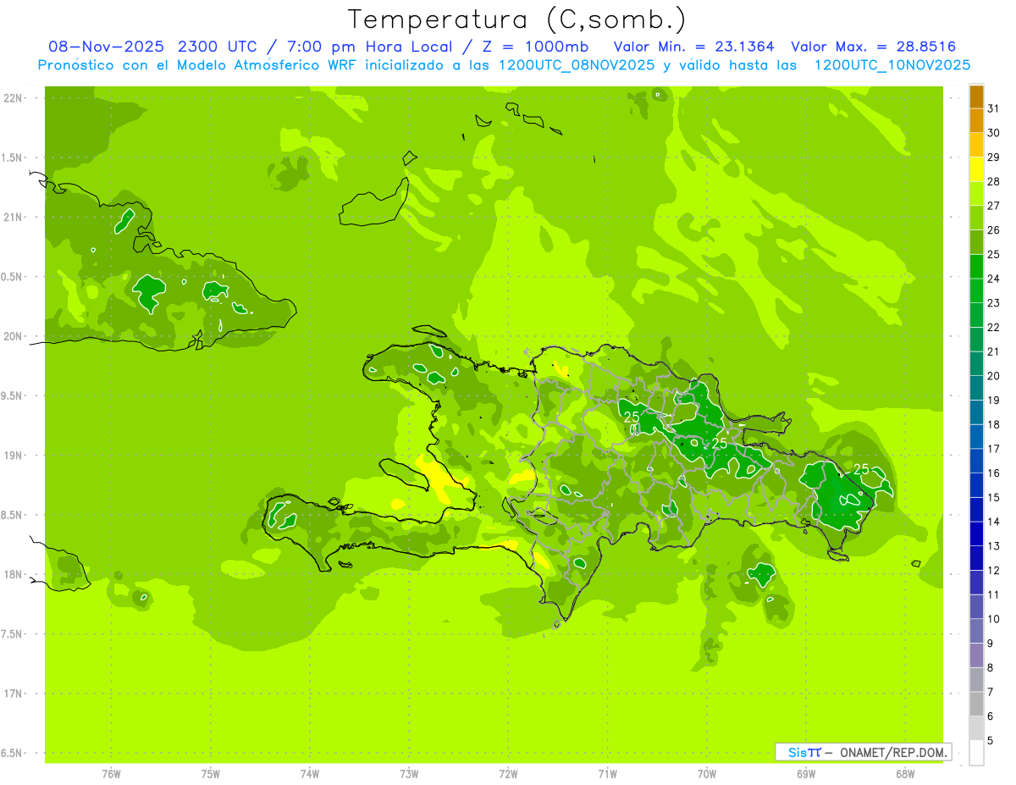Screen dimensions: 1016x785
Task: Click the 'Sisπ' logo text
Action: 804,752
